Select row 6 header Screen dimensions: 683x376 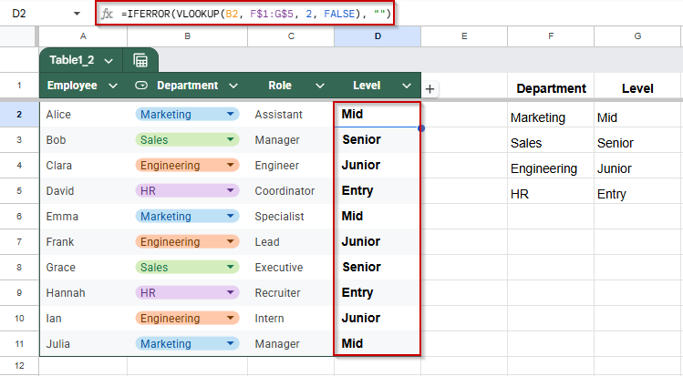[19, 216]
